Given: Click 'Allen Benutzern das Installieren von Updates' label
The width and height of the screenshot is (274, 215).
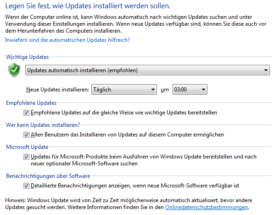Looking at the screenshot, I should point(127,135).
